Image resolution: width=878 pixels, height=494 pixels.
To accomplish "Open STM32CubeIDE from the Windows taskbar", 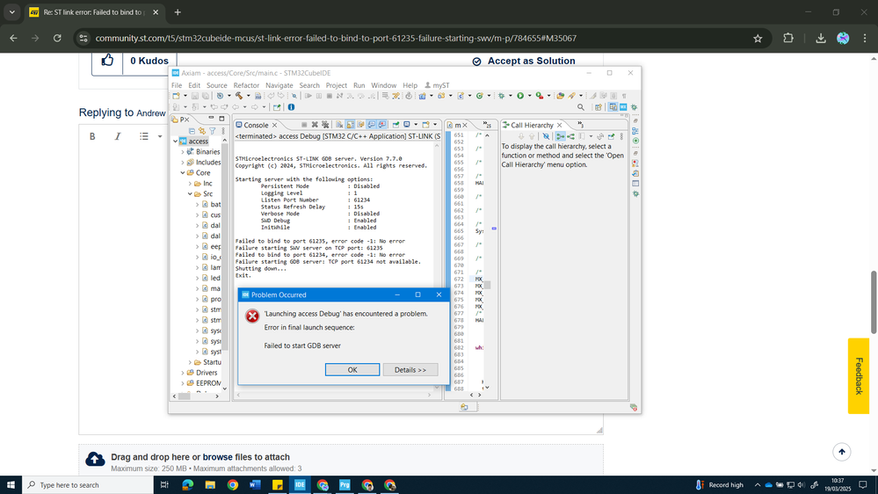I will pyautogui.click(x=300, y=484).
